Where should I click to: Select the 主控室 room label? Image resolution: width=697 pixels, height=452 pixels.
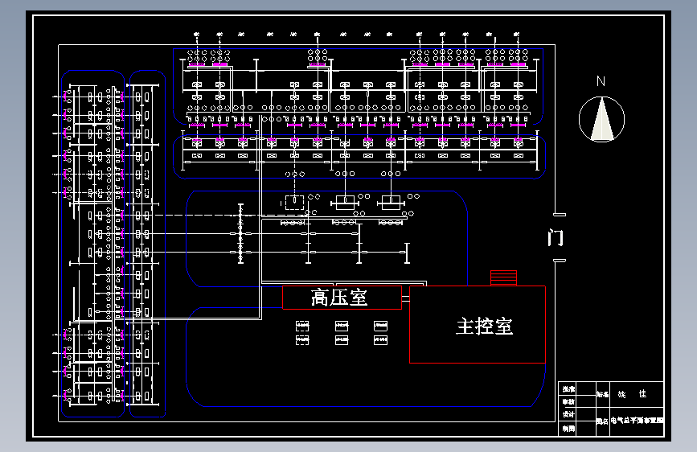485,326
